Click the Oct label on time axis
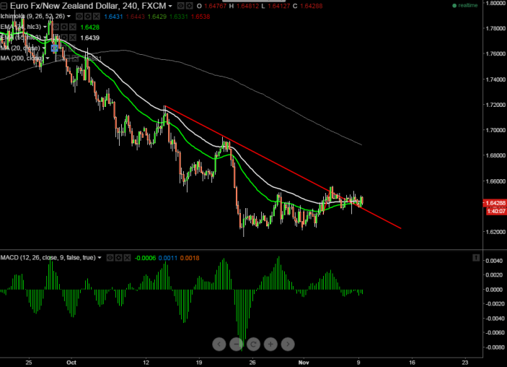The height and width of the screenshot is (367, 507). tap(71, 363)
